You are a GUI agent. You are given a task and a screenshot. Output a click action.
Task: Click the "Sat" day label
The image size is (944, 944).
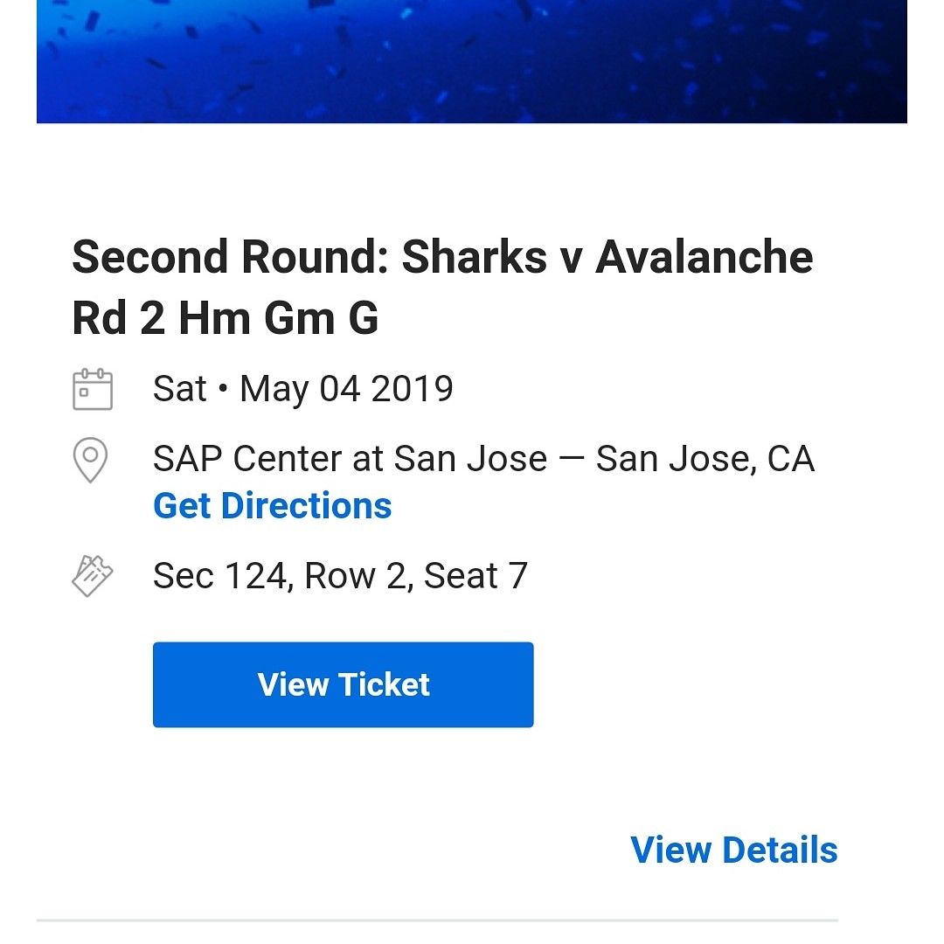pyautogui.click(x=180, y=389)
